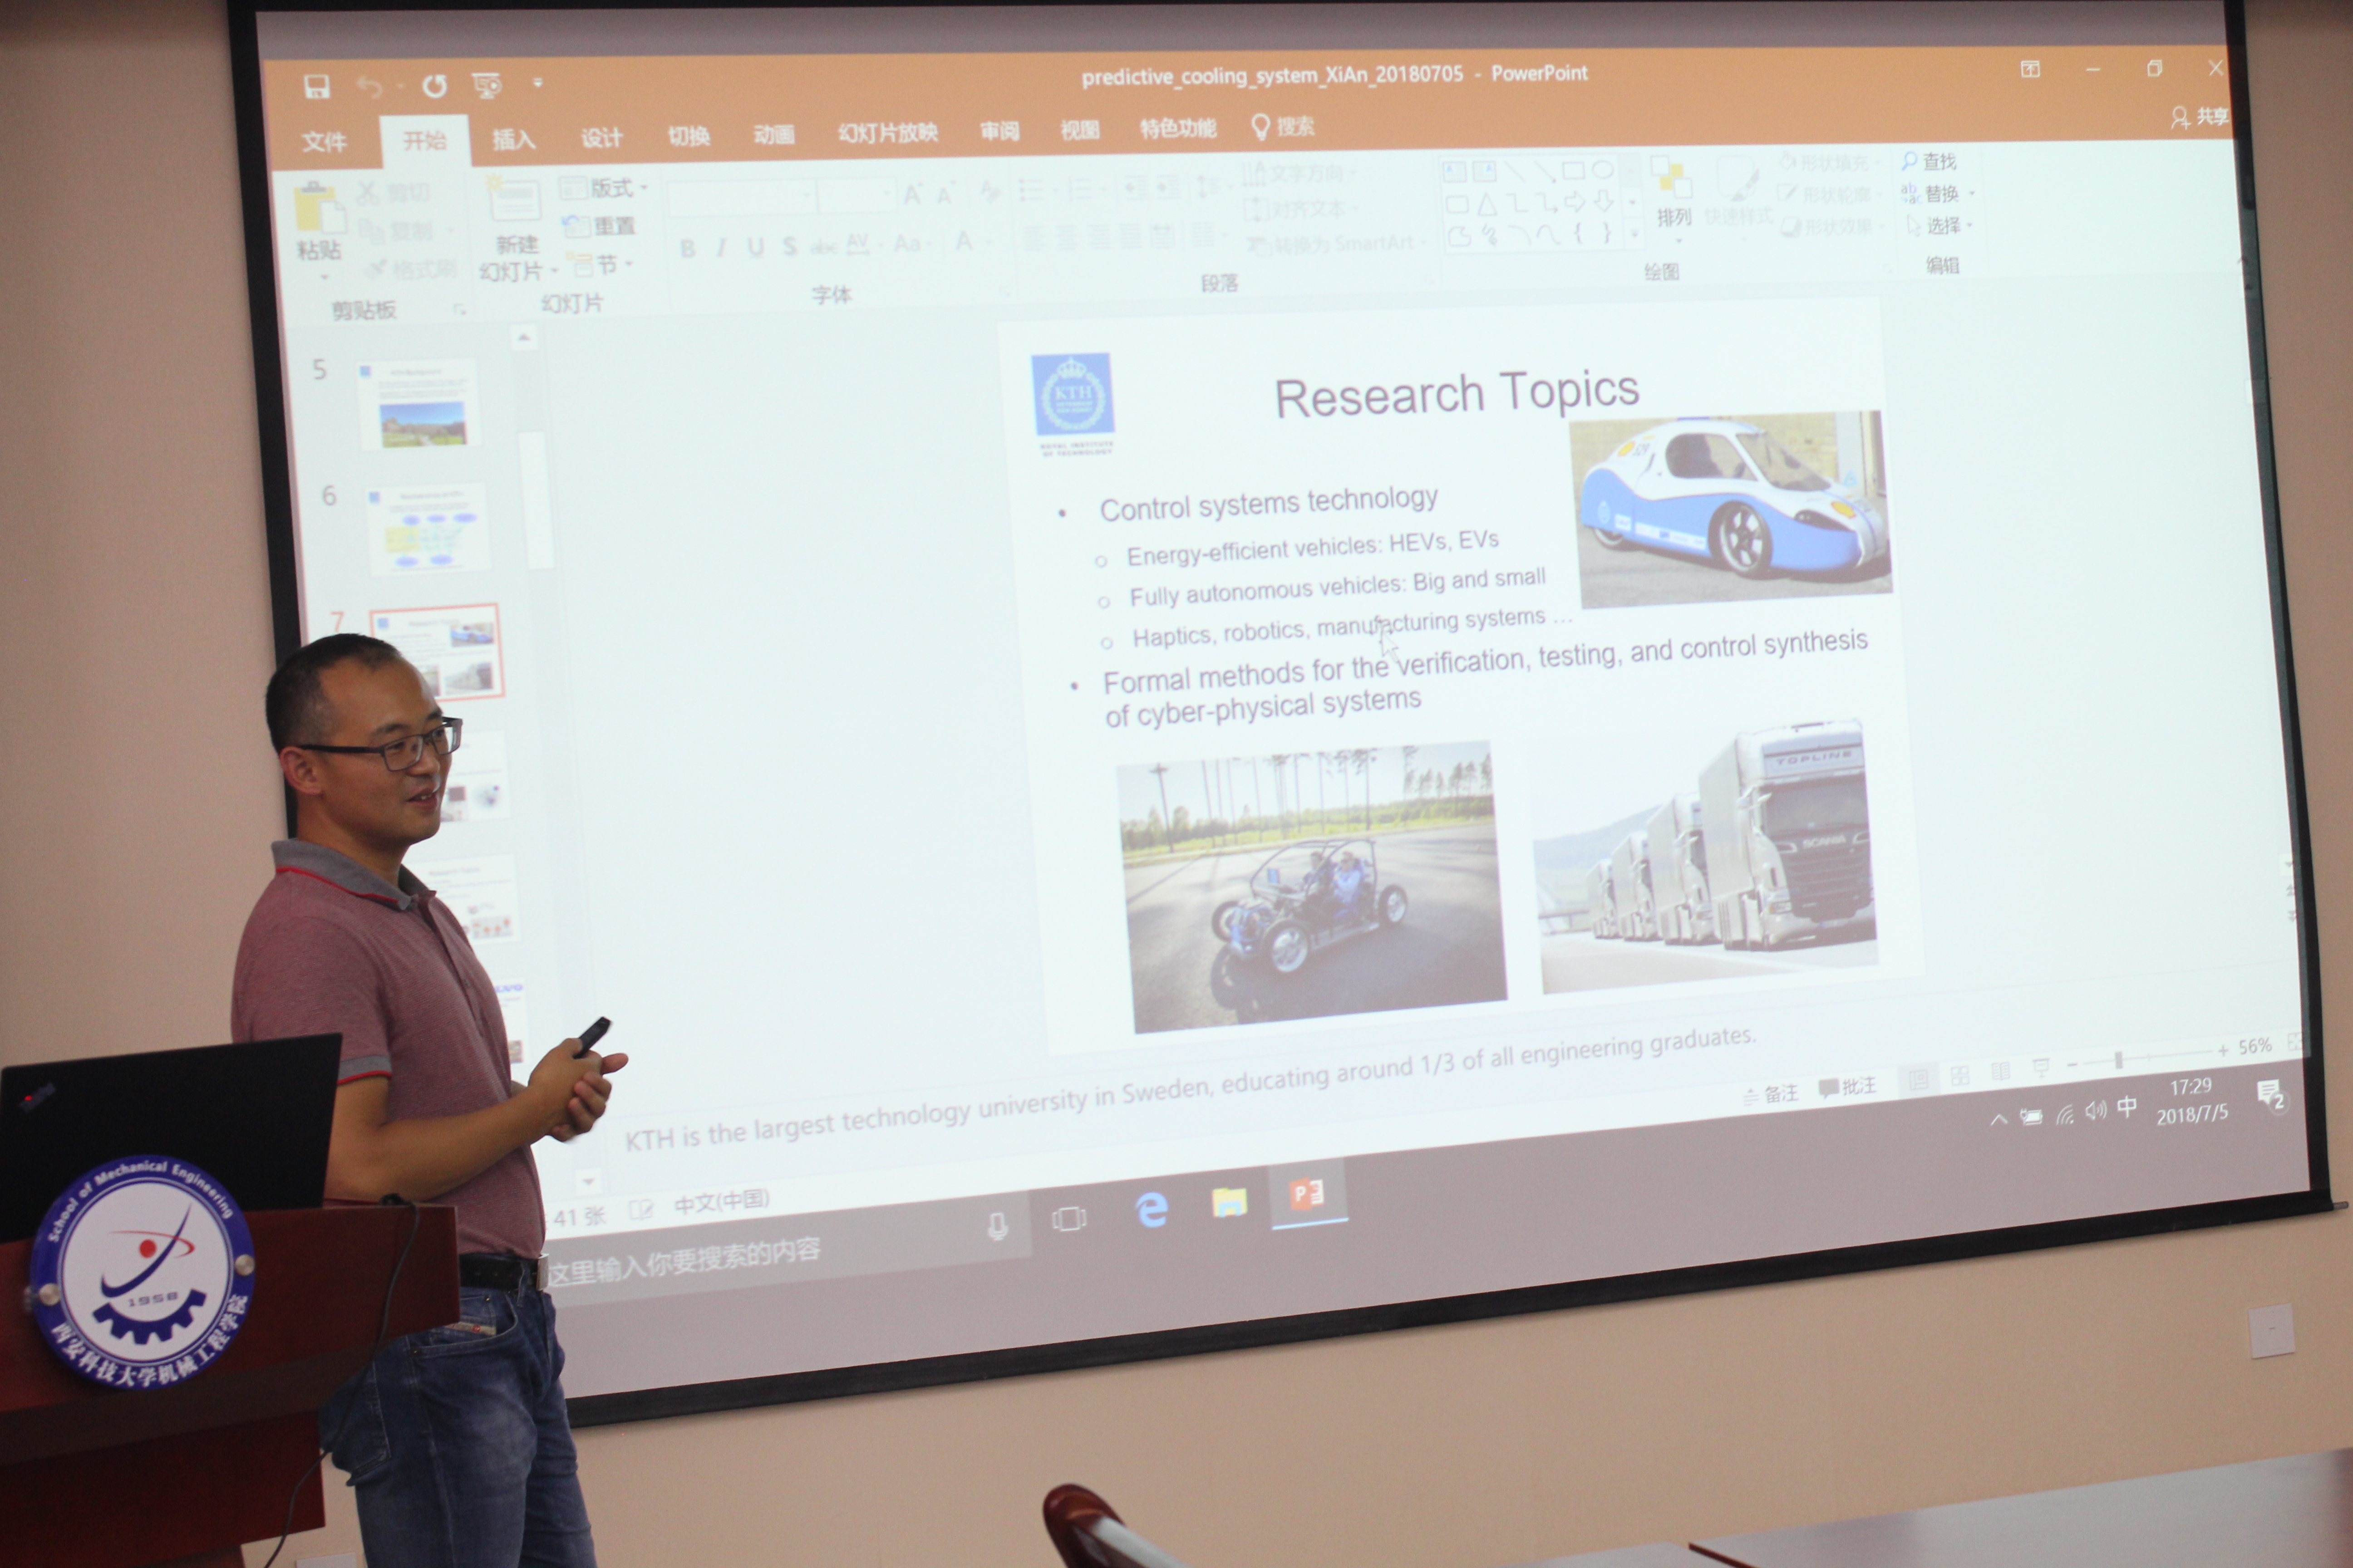
Task: Select the right arrow shape in gallery
Action: [1575, 203]
